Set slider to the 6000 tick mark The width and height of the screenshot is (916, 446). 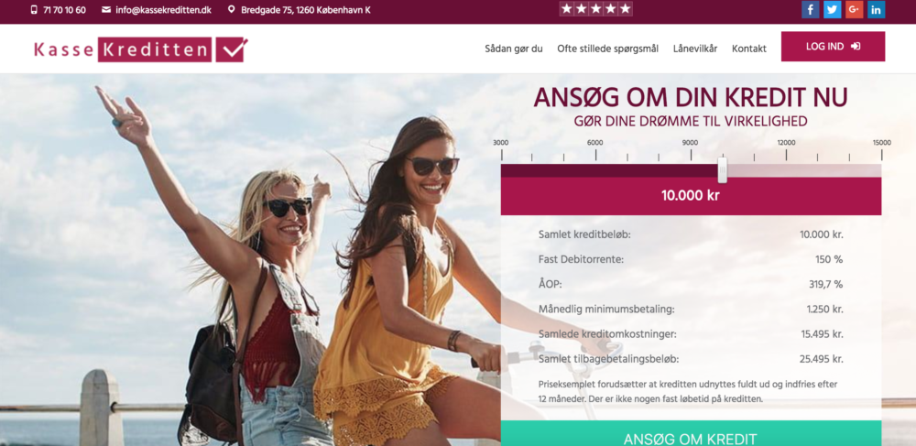point(595,155)
